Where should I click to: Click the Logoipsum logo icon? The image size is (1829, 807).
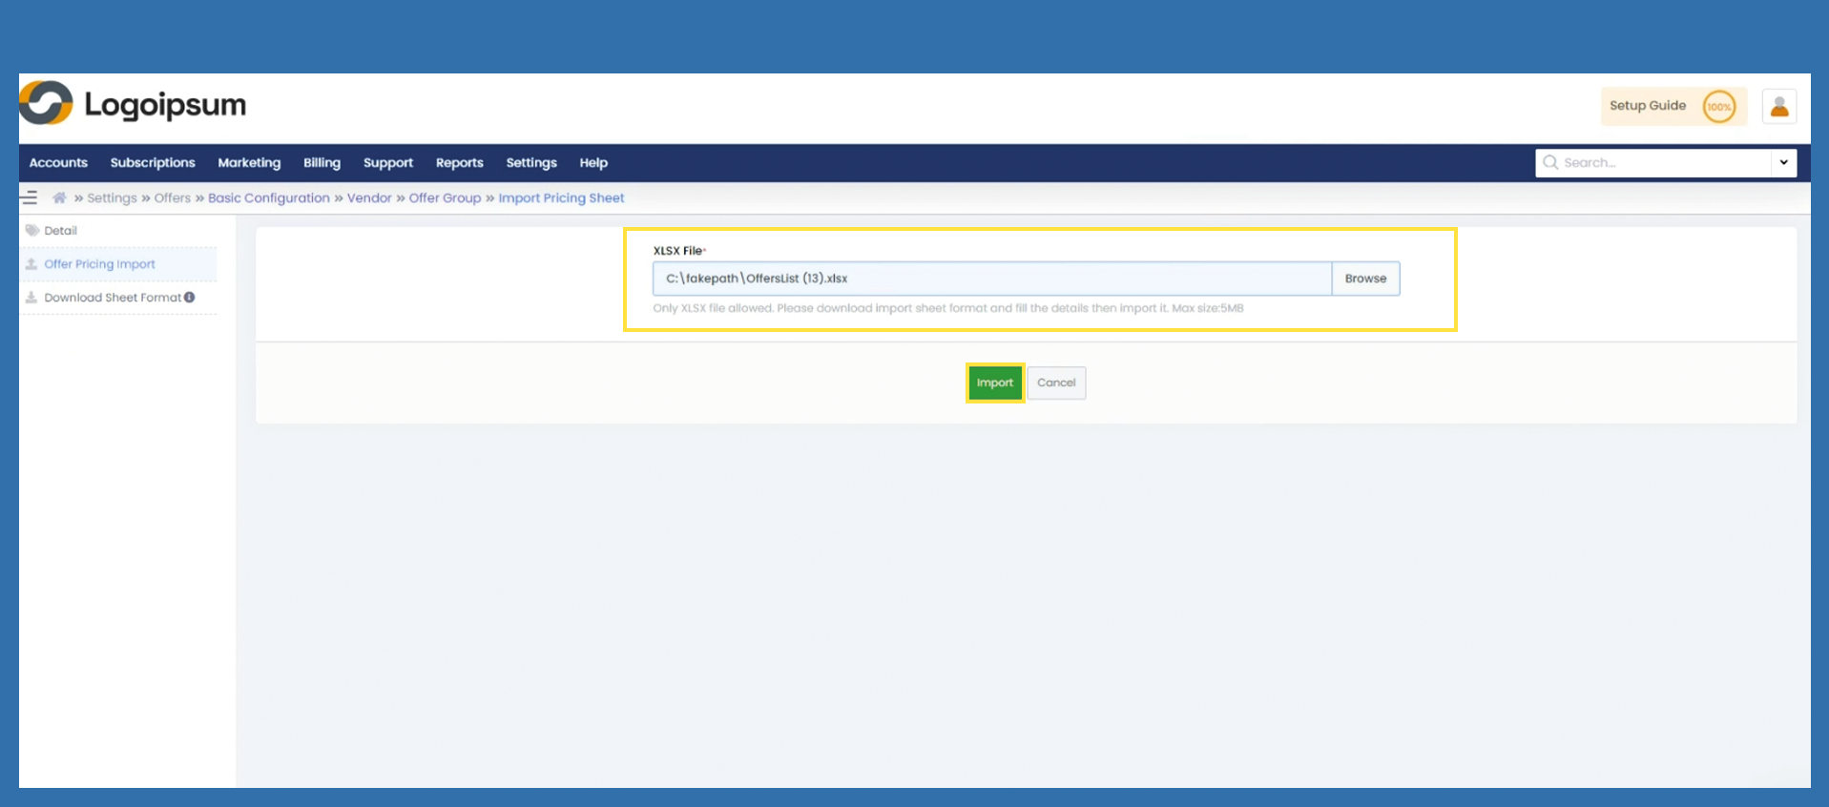(46, 103)
